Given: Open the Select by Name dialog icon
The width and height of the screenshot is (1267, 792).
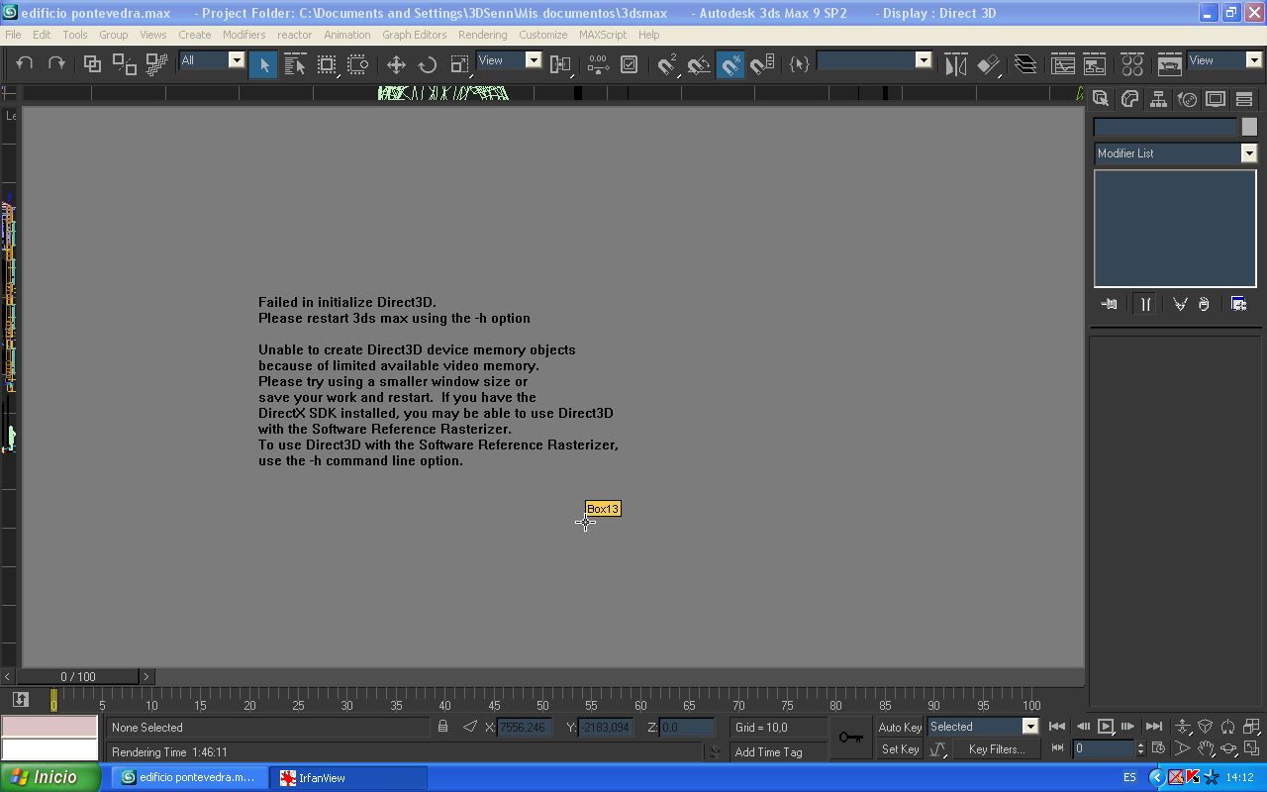Looking at the screenshot, I should click(295, 64).
